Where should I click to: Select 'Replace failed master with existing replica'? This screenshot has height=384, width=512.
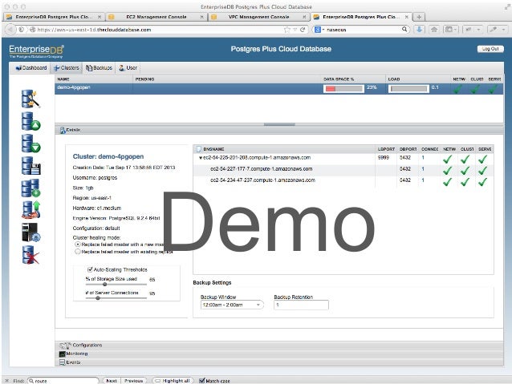click(77, 251)
